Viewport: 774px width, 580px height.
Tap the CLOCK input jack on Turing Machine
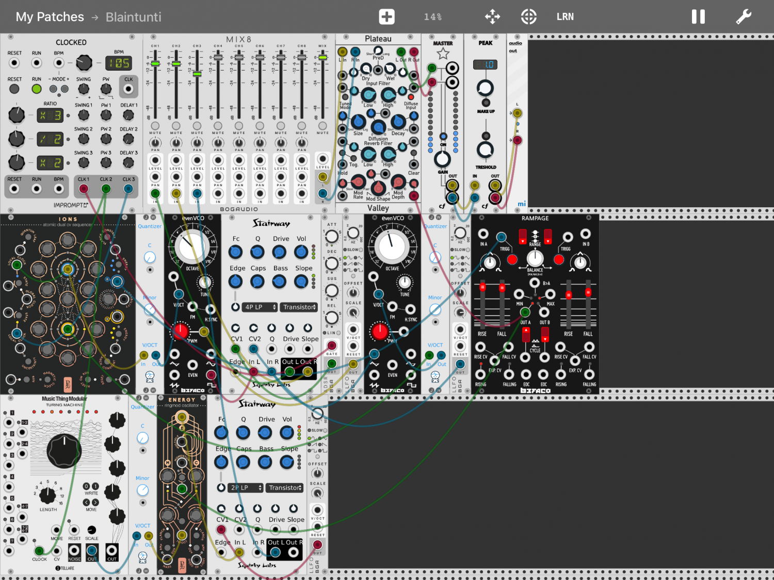tap(39, 551)
